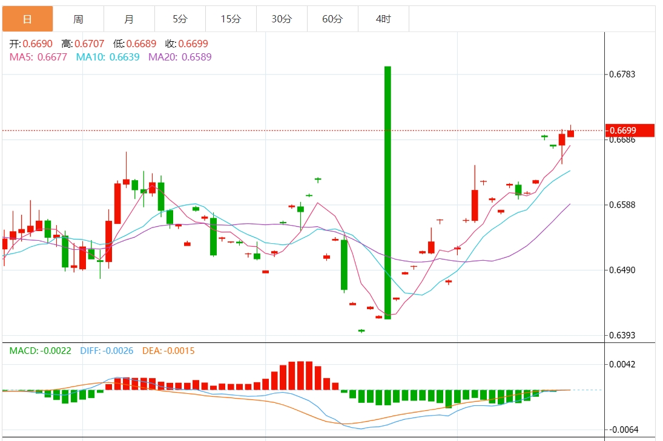The width and height of the screenshot is (663, 441).
Task: Click the 0.6783 price axis label
Action: (622, 74)
